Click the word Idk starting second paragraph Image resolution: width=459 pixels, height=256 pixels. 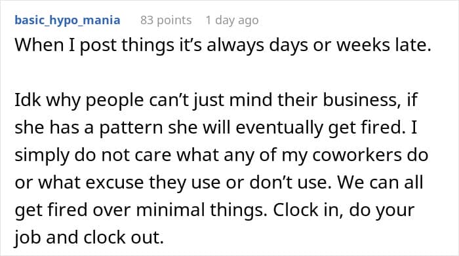pos(28,100)
